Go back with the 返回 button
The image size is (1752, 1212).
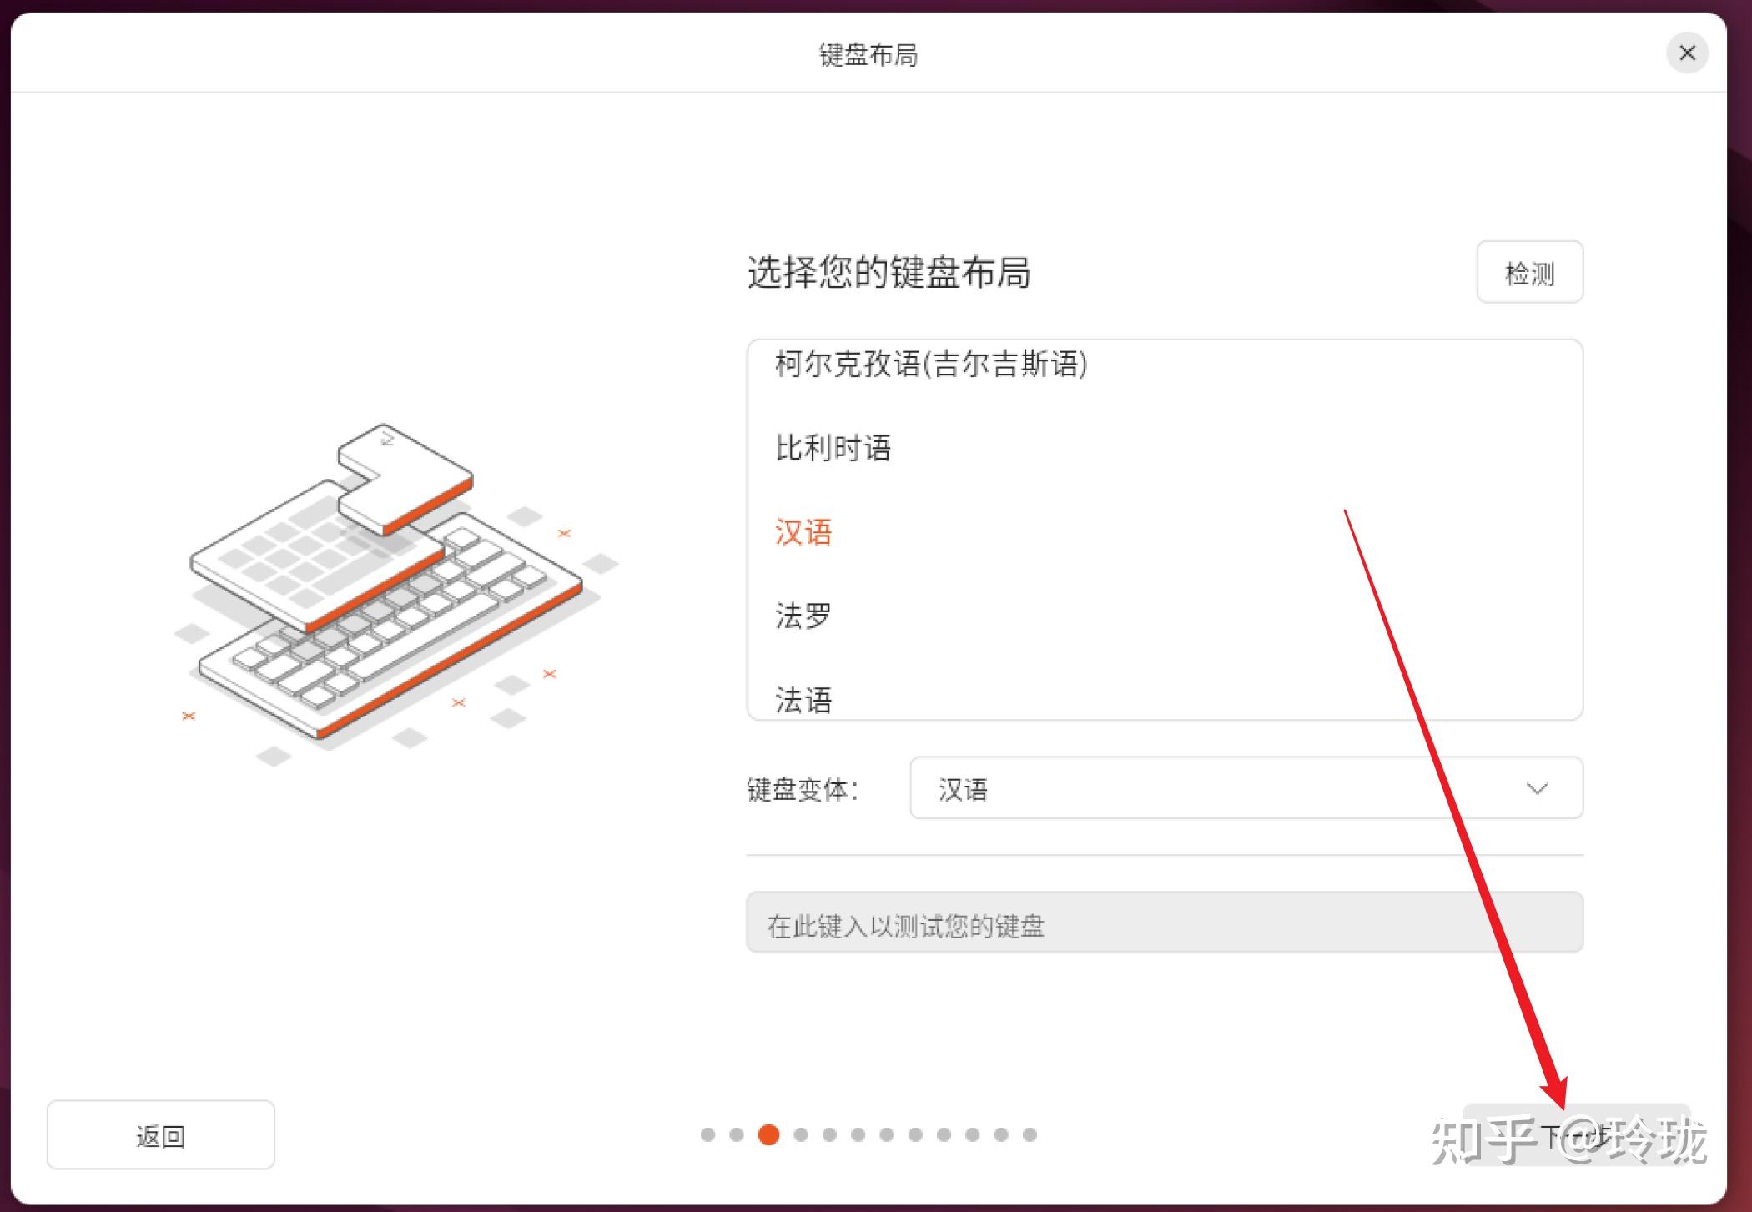point(161,1135)
